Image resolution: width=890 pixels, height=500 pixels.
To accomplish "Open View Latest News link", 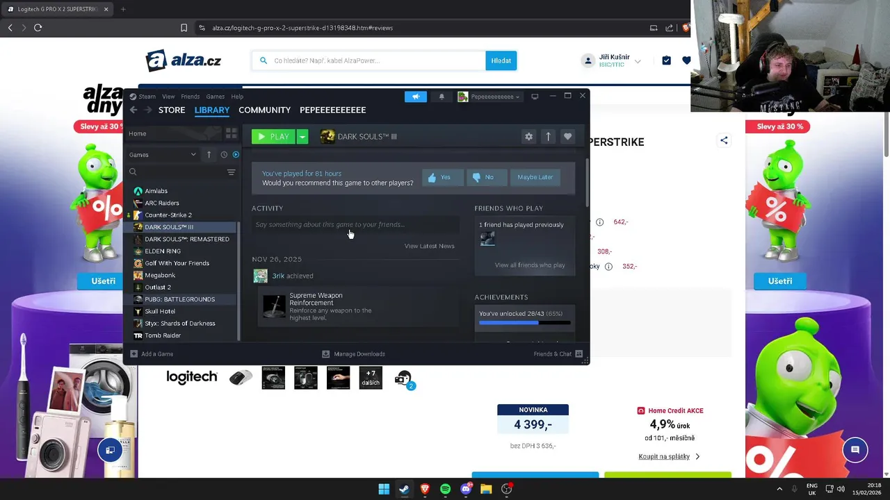I will tap(429, 246).
